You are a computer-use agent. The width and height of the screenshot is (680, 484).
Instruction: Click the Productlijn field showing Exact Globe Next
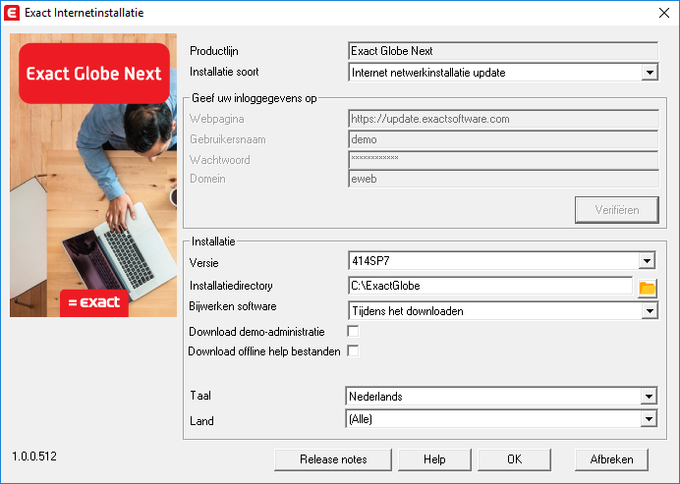coord(503,51)
